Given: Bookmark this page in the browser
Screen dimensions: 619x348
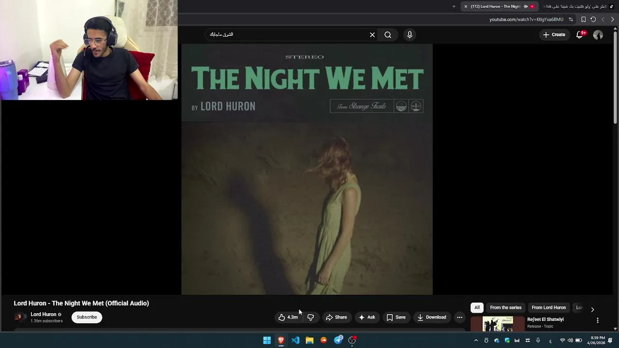Looking at the screenshot, I should pyautogui.click(x=583, y=19).
